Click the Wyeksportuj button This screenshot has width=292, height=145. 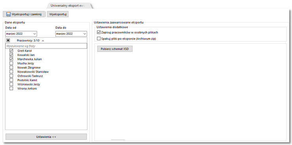[58, 14]
